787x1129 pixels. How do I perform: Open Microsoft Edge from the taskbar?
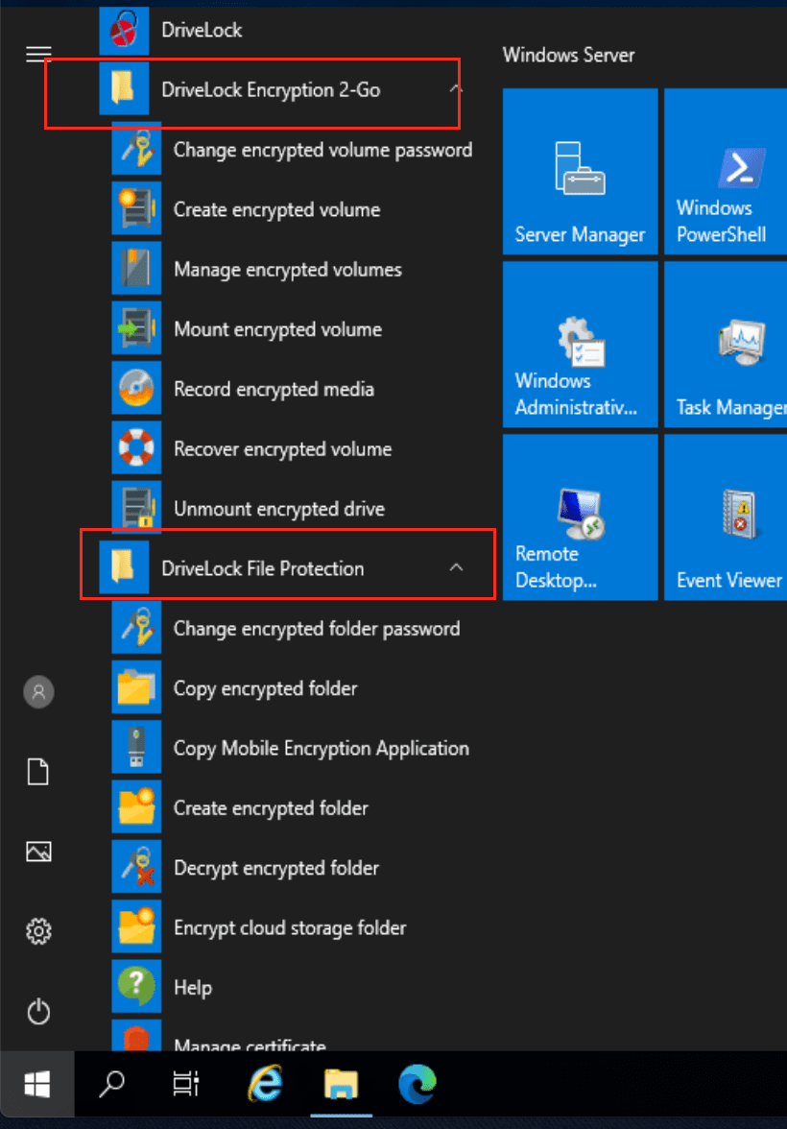pyautogui.click(x=417, y=1084)
